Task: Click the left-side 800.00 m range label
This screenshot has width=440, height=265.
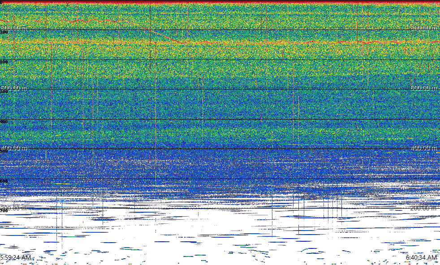Action: click(x=14, y=27)
